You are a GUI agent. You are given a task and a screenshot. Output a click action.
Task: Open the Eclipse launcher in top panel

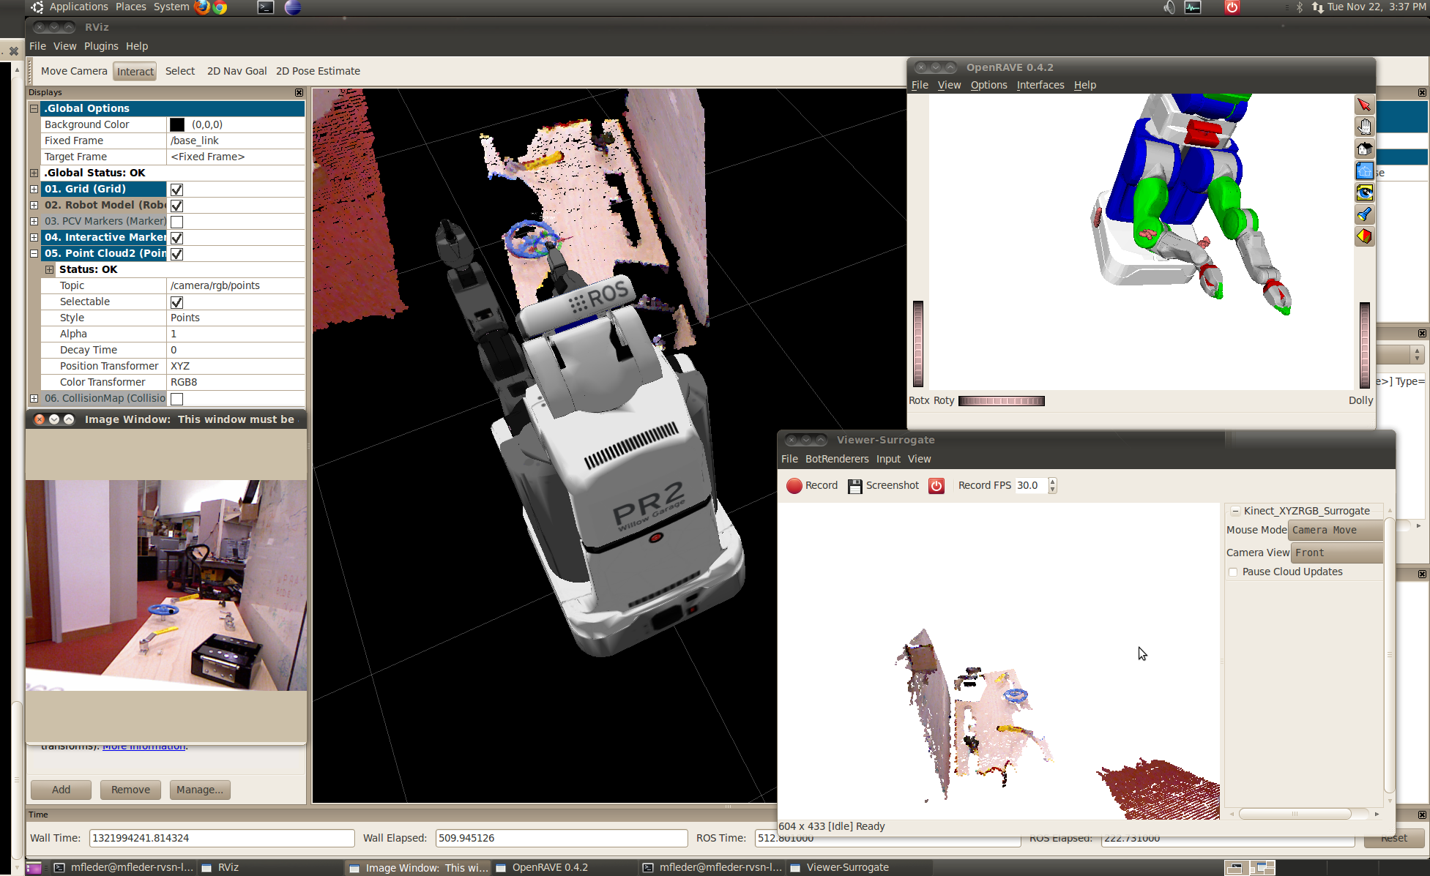[x=293, y=7]
